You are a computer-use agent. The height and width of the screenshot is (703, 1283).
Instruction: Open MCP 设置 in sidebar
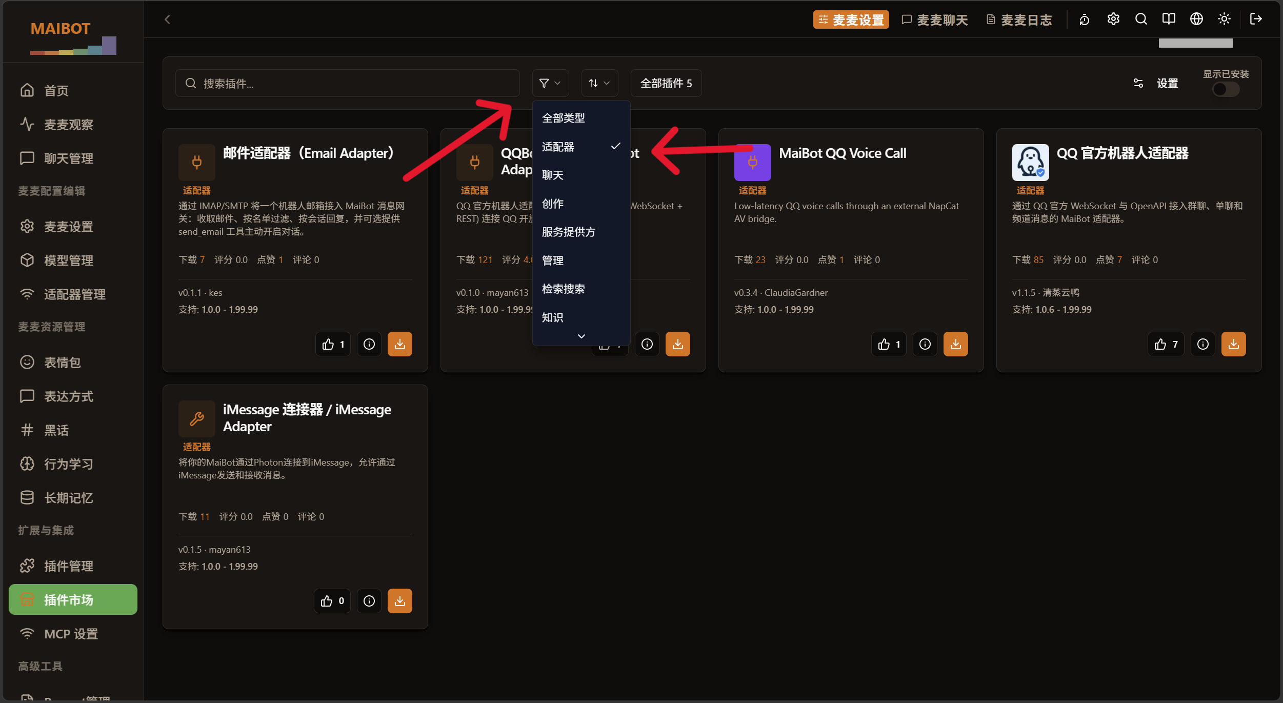pos(73,634)
